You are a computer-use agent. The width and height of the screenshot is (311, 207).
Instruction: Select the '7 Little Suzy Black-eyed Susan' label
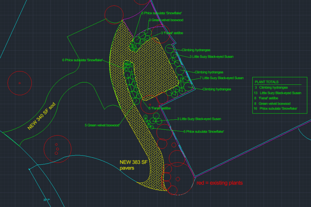pyautogui.click(x=222, y=78)
